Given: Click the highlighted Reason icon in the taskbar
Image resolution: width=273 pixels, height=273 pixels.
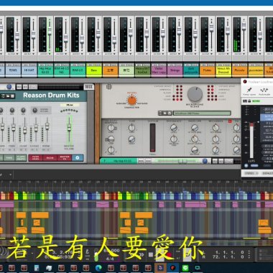Looking at the screenshot, I should (x=160, y=268).
